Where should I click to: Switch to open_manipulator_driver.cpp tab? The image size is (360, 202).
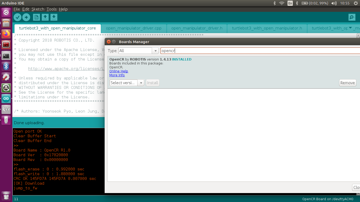134,28
